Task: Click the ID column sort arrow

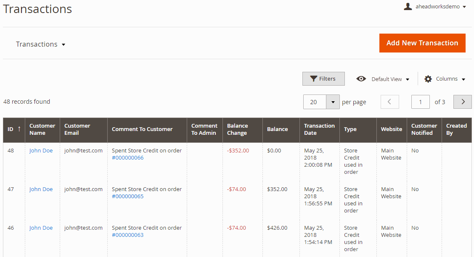Action: tap(19, 129)
